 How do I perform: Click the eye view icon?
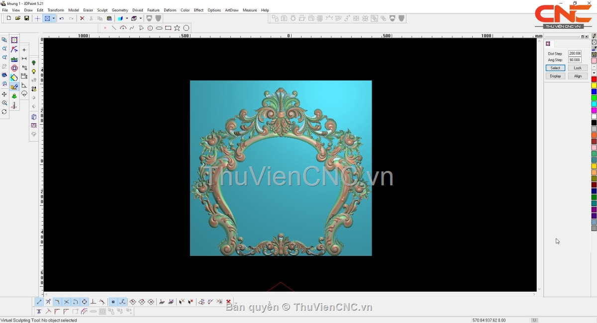point(4,76)
